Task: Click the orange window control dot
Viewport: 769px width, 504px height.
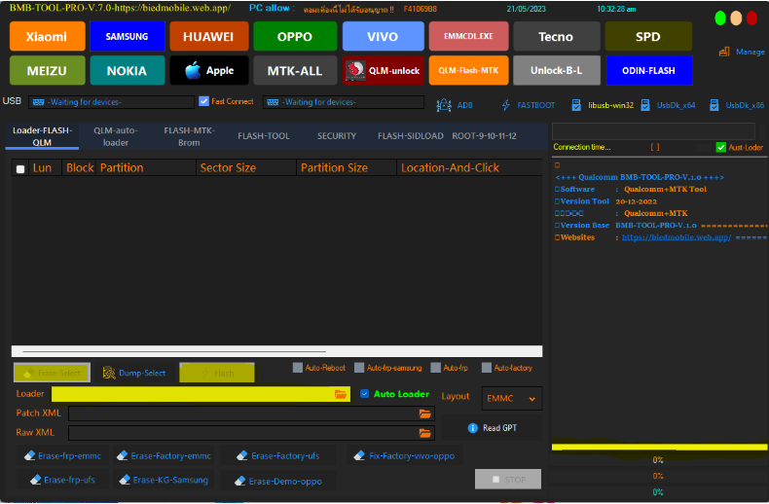Action: 736,18
